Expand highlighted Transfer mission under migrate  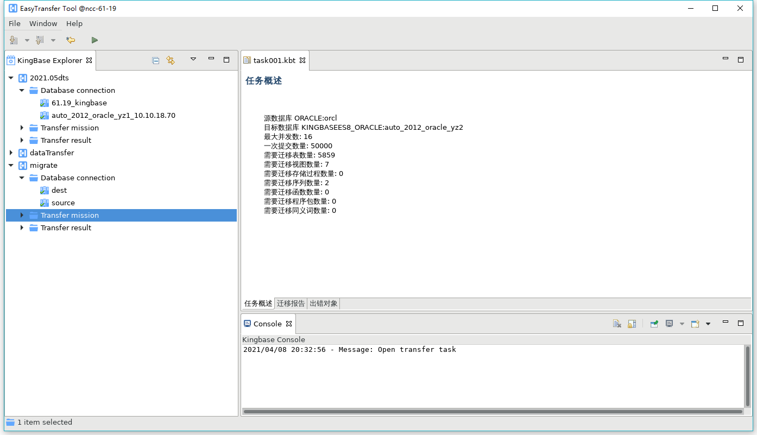tap(22, 216)
